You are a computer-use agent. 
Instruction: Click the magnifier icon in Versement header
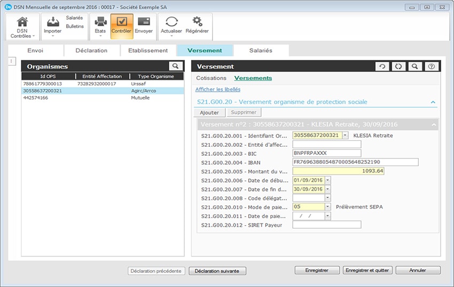[414, 67]
